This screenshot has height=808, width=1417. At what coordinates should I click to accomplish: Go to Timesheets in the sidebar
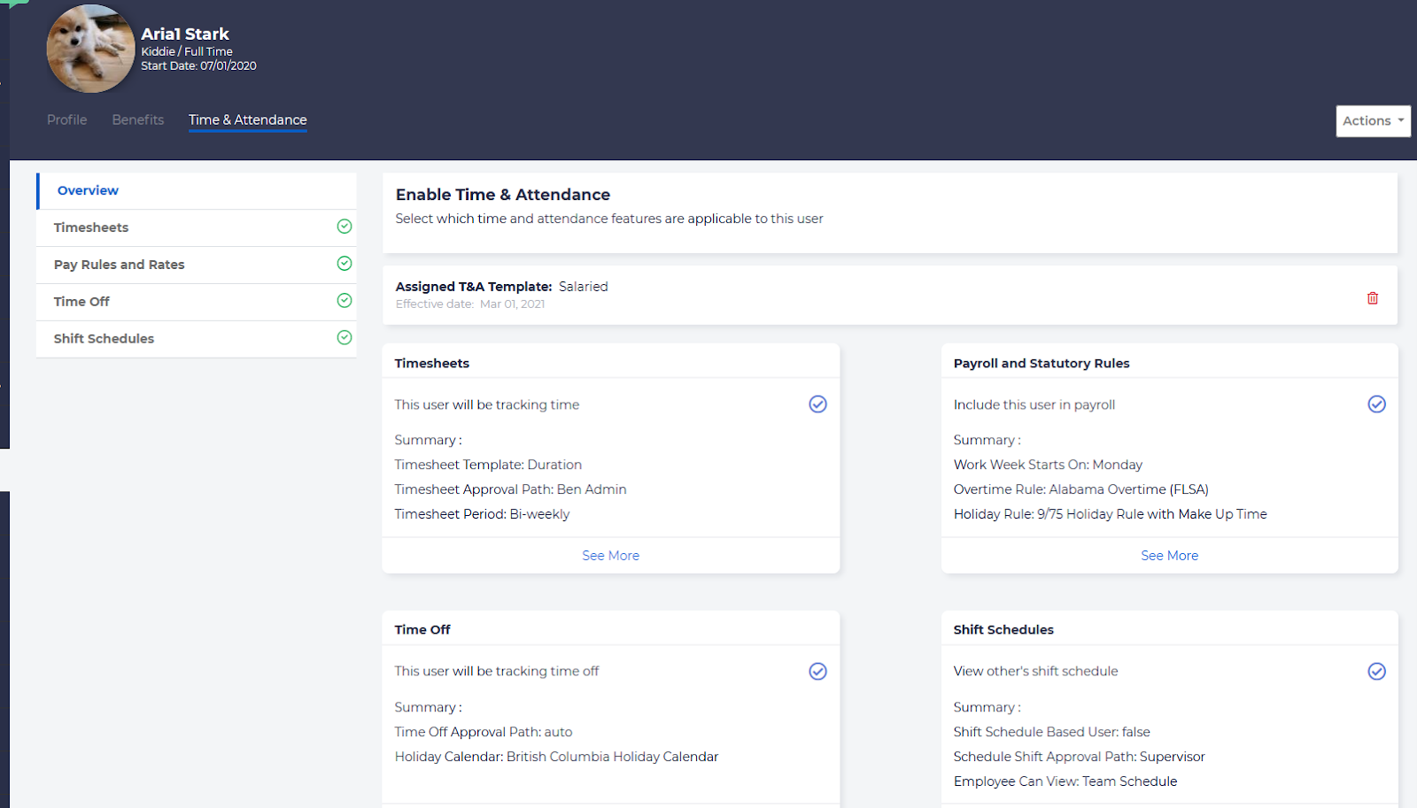(91, 227)
